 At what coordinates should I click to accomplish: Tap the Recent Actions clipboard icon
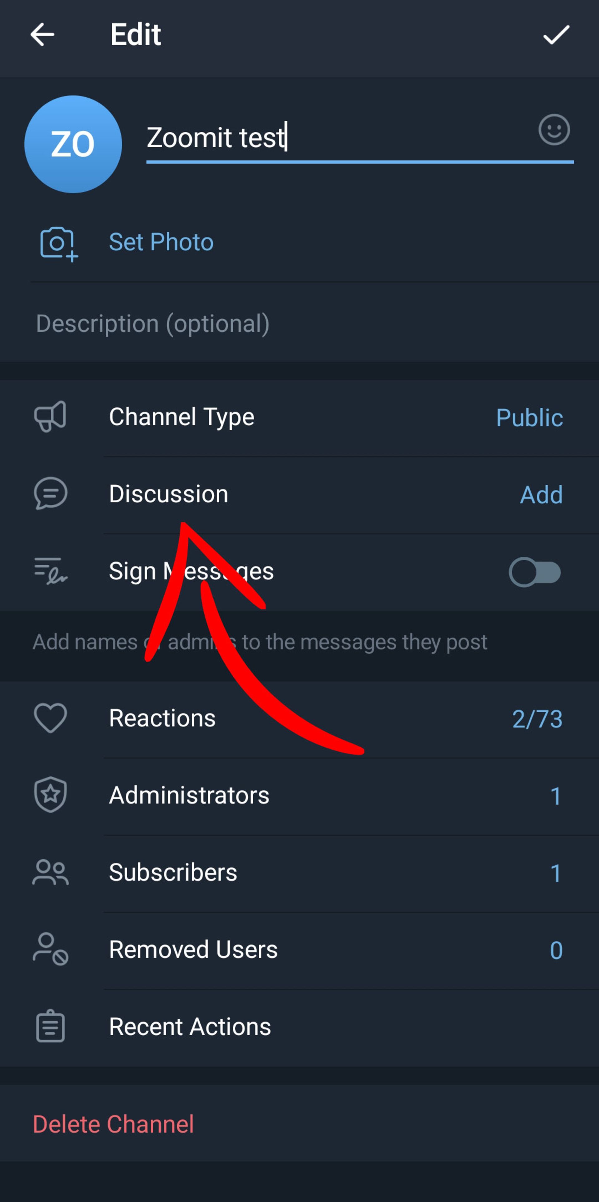(x=50, y=1026)
